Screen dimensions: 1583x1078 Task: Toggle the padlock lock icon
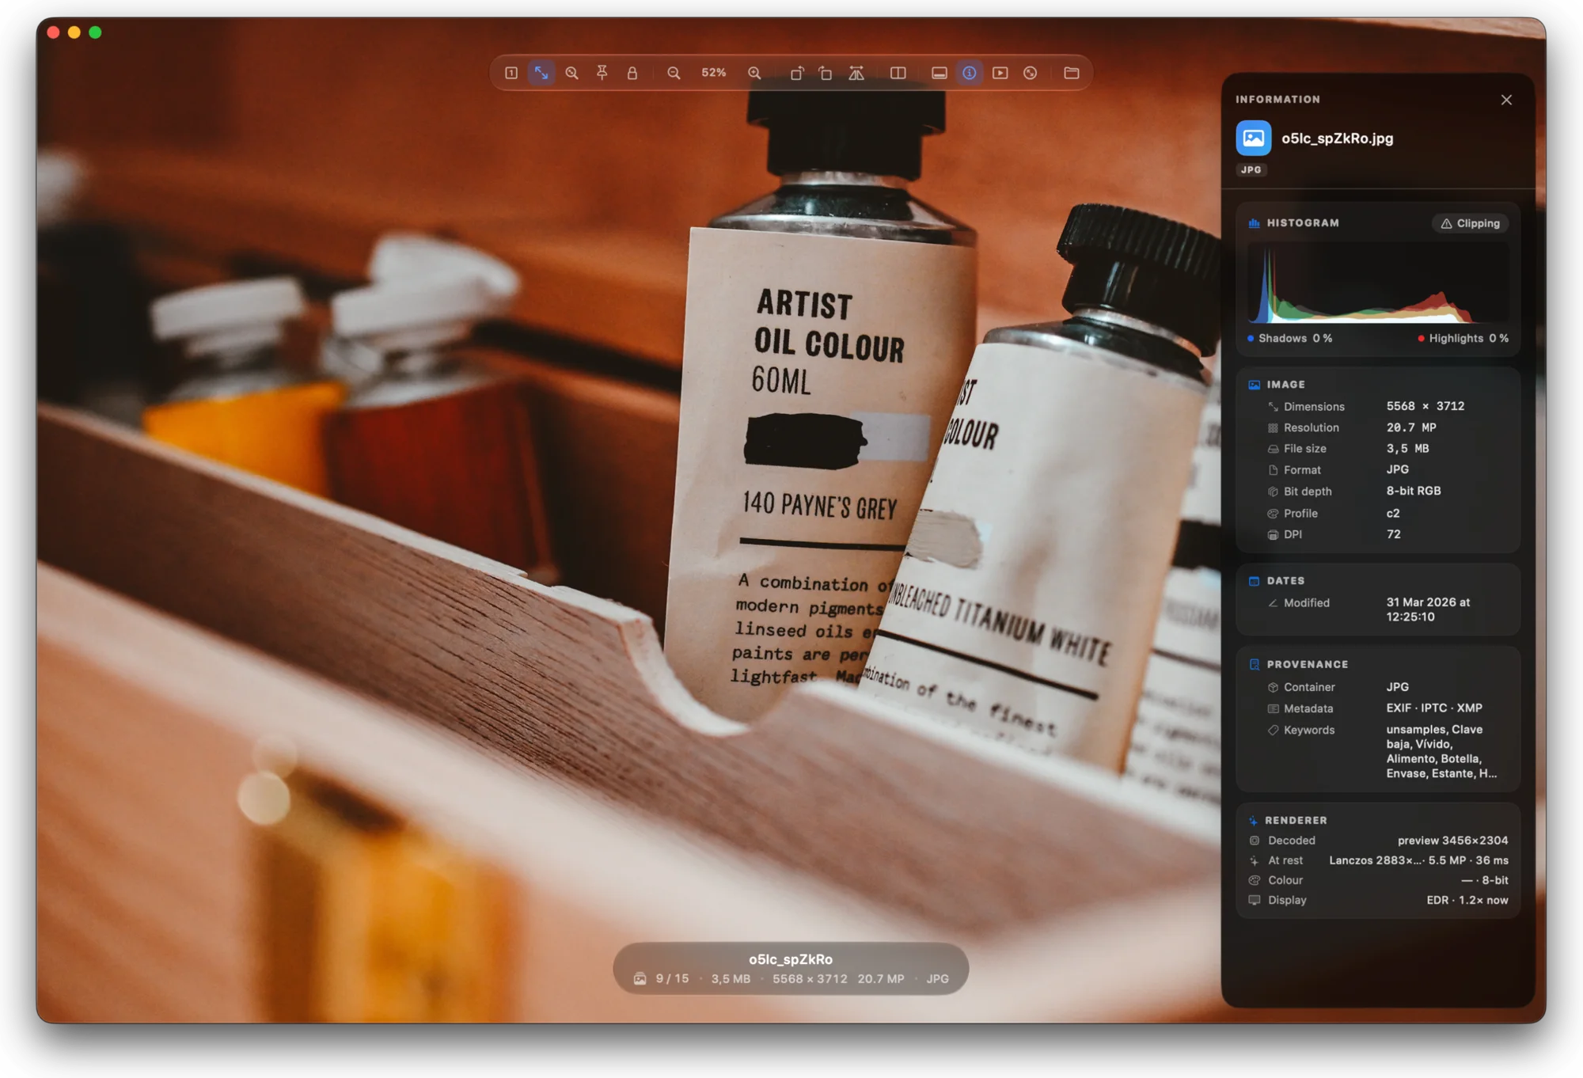(632, 73)
